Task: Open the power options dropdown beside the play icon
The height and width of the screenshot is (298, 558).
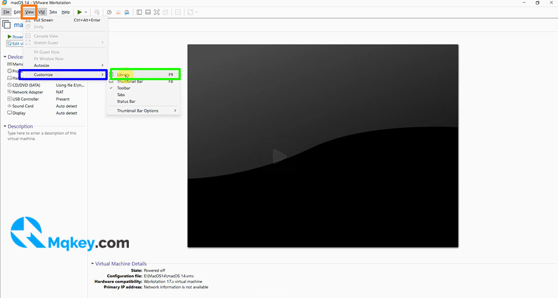Action: pyautogui.click(x=86, y=12)
